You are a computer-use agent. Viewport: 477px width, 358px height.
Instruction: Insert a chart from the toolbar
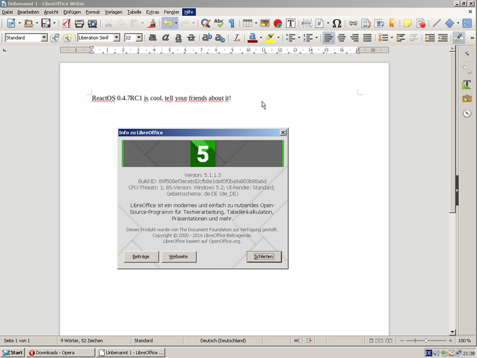click(278, 23)
